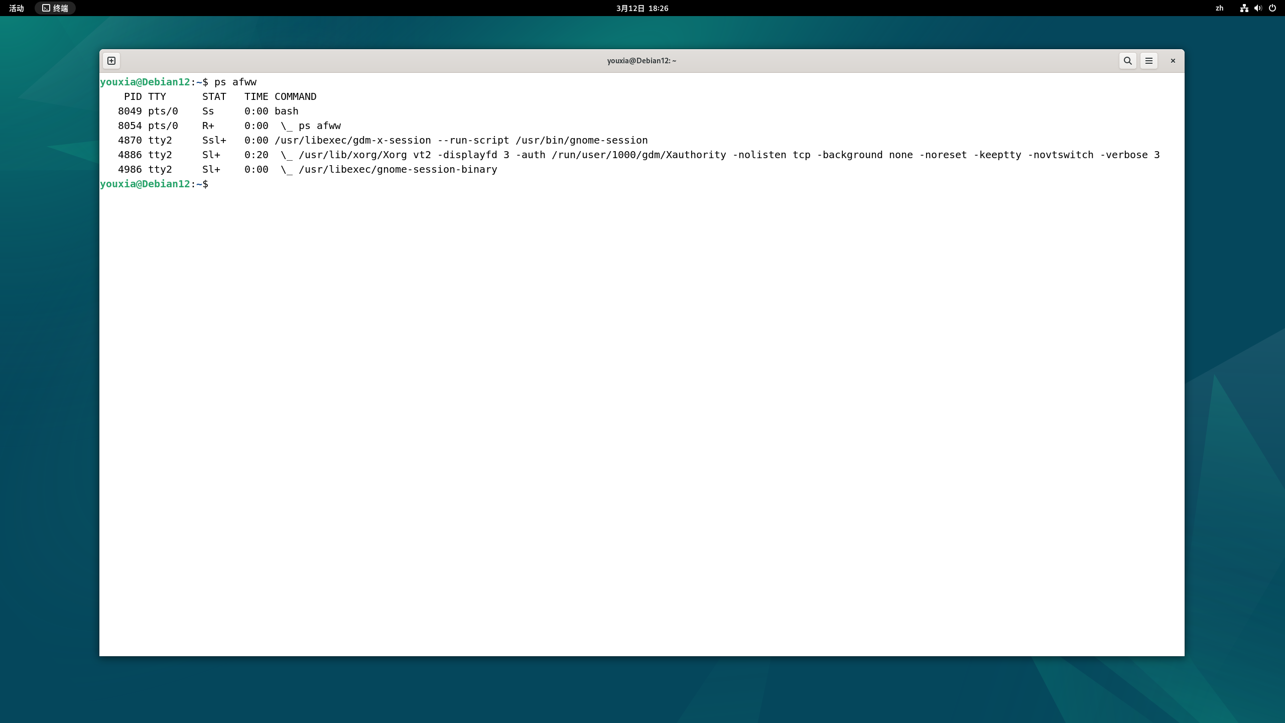This screenshot has height=723, width=1285.
Task: Click the ps afww command text
Action: point(235,82)
